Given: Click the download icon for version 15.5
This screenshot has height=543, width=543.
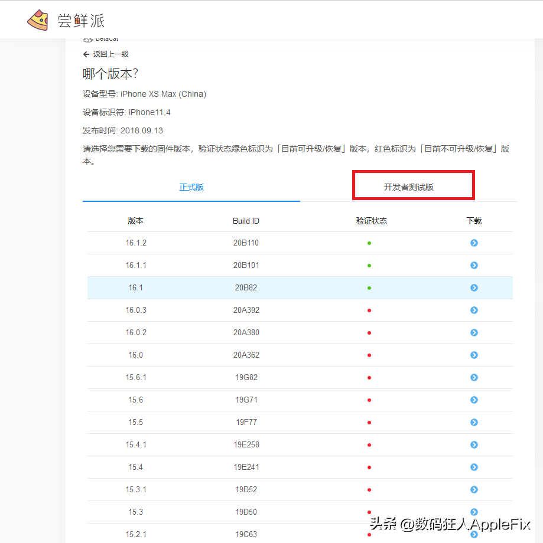Looking at the screenshot, I should (474, 422).
